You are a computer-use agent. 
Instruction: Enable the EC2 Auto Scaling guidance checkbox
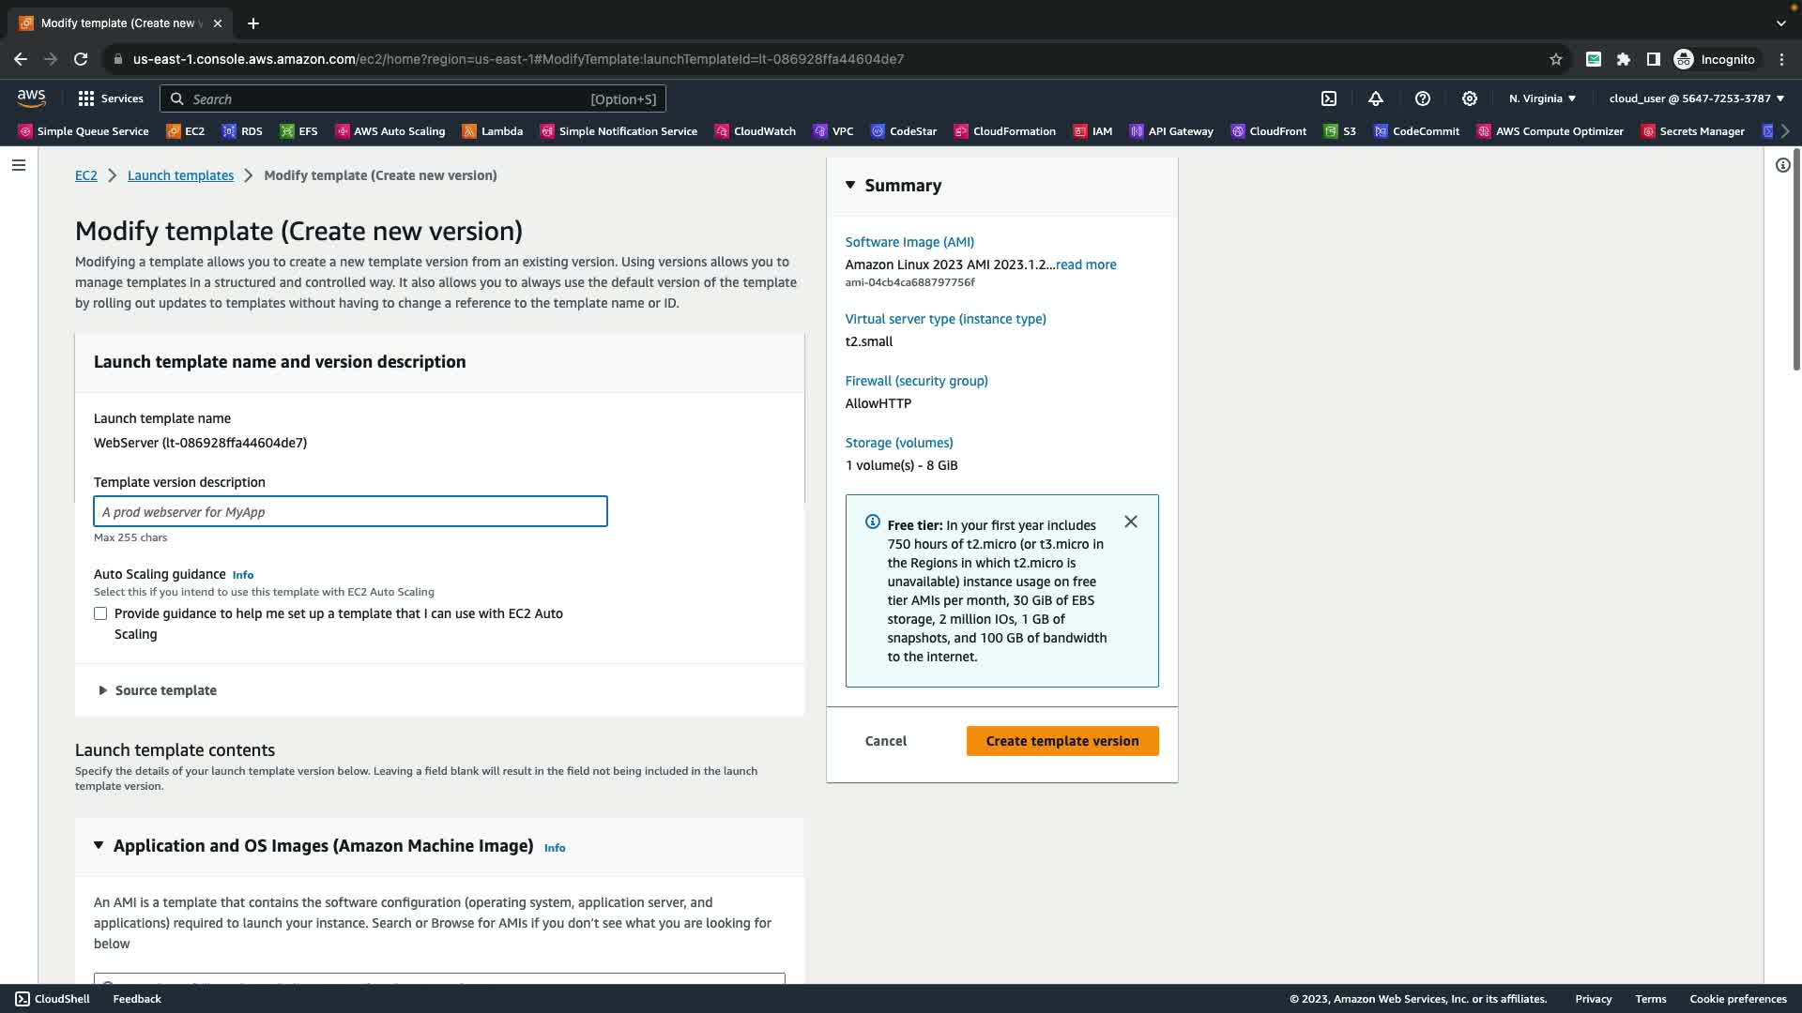(100, 613)
